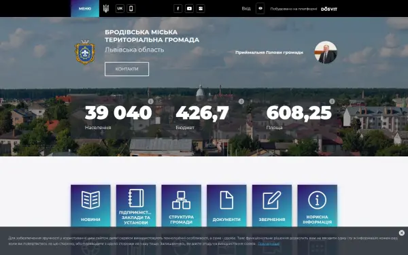Viewport: 408px width, 255px height.
Task: Open the mobile version phone icon
Action: [x=131, y=9]
